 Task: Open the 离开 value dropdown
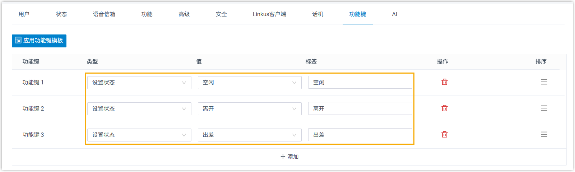click(249, 109)
